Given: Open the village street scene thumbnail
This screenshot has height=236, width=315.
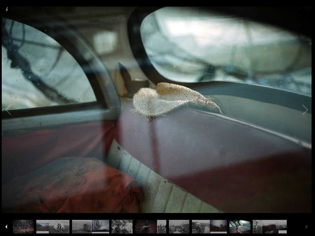Looking at the screenshot, I should coord(201,227).
